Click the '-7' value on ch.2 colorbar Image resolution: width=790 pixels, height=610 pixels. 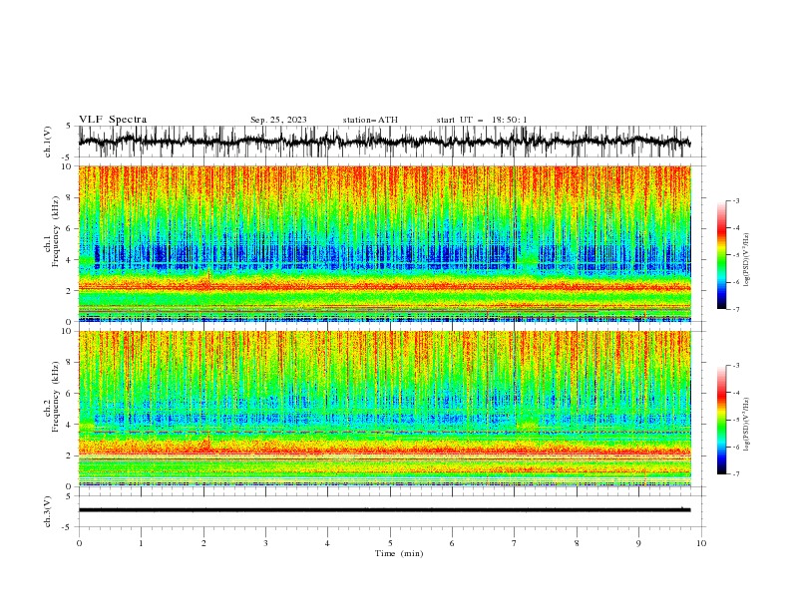pos(735,473)
